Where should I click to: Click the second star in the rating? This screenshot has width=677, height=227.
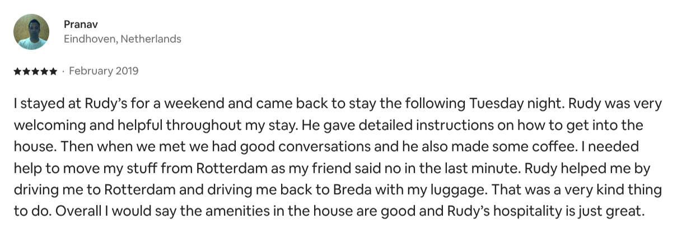[26, 72]
